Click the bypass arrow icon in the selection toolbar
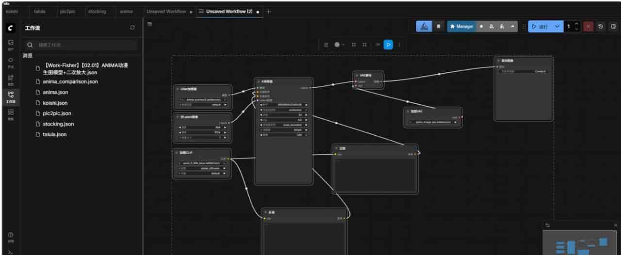 coord(377,45)
